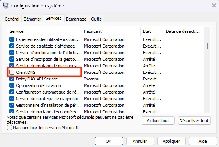Viewport: 219px width, 147px height.
Task: Click Inconnu manufacturer for Dolby DAX
Action: coord(92,79)
